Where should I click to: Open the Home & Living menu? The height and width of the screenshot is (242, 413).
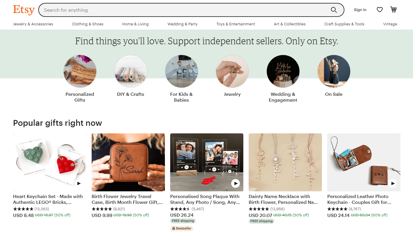(x=135, y=24)
